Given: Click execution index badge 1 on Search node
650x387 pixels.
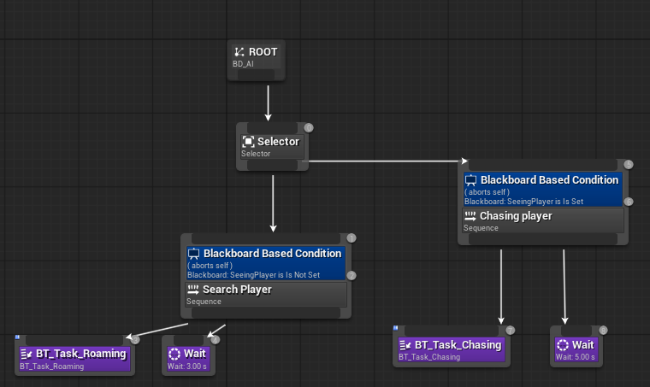Looking at the screenshot, I should click(352, 238).
